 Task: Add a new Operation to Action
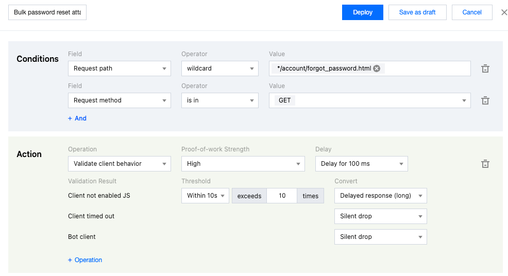85,260
